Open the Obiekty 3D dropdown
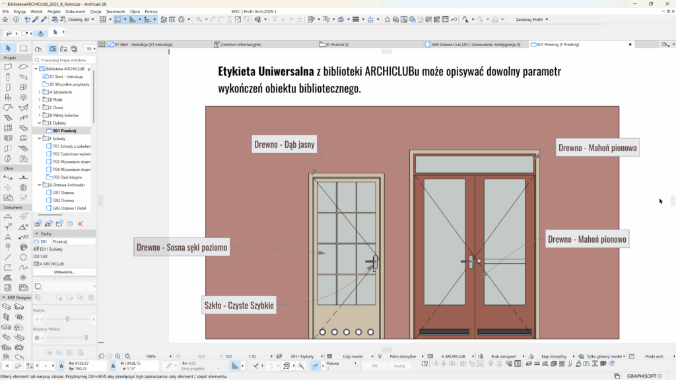Viewport: 676px width, 380px height. (83, 20)
